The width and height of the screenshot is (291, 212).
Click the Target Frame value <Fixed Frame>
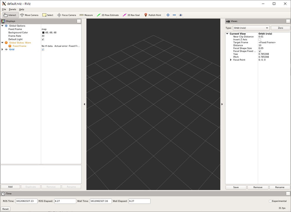click(x=267, y=43)
